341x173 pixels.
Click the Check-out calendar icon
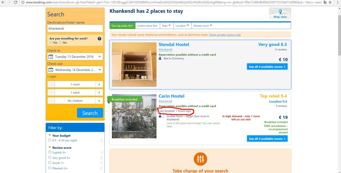point(51,70)
